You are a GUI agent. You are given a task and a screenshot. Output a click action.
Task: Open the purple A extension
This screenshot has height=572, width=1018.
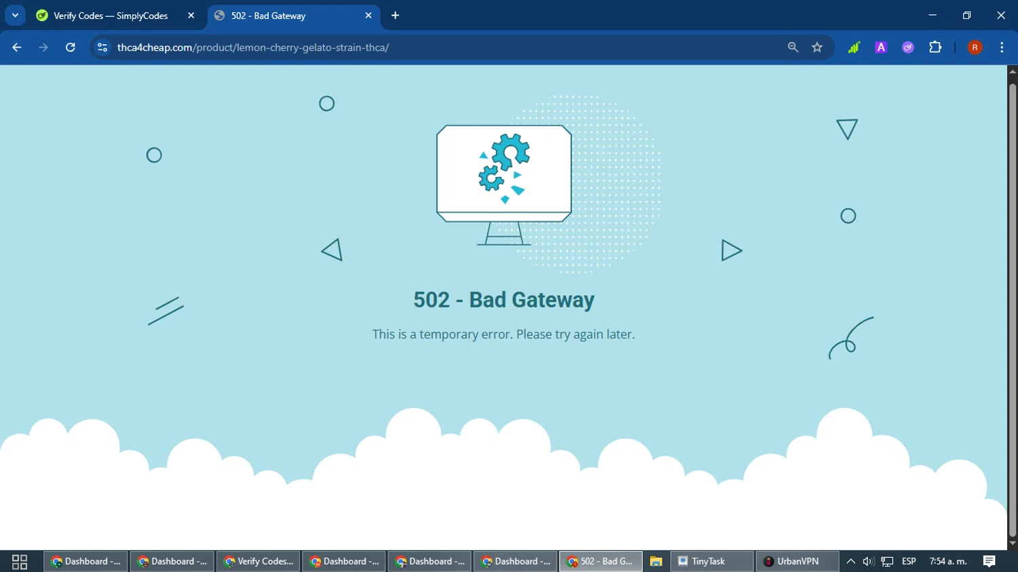click(881, 47)
